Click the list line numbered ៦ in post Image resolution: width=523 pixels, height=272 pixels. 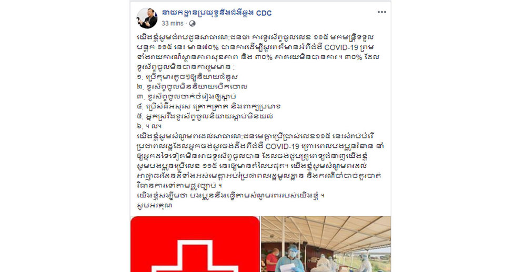149,126
